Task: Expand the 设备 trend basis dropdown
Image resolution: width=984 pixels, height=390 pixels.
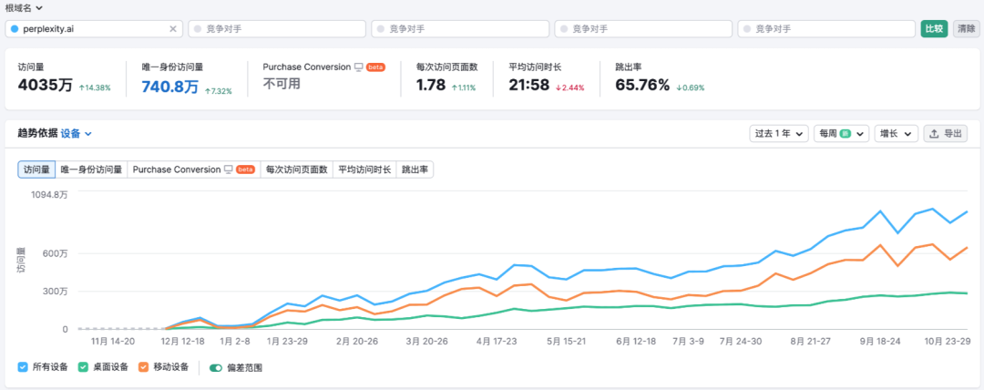Action: [x=77, y=134]
